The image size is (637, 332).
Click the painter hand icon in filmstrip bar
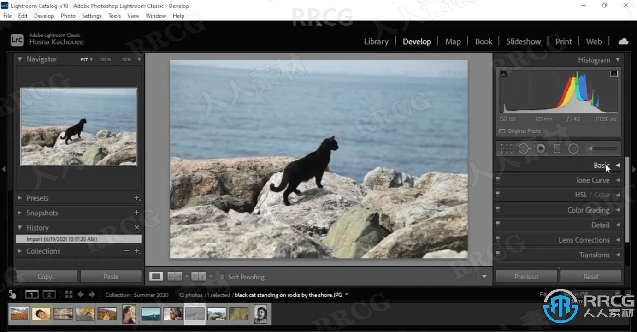[12, 295]
